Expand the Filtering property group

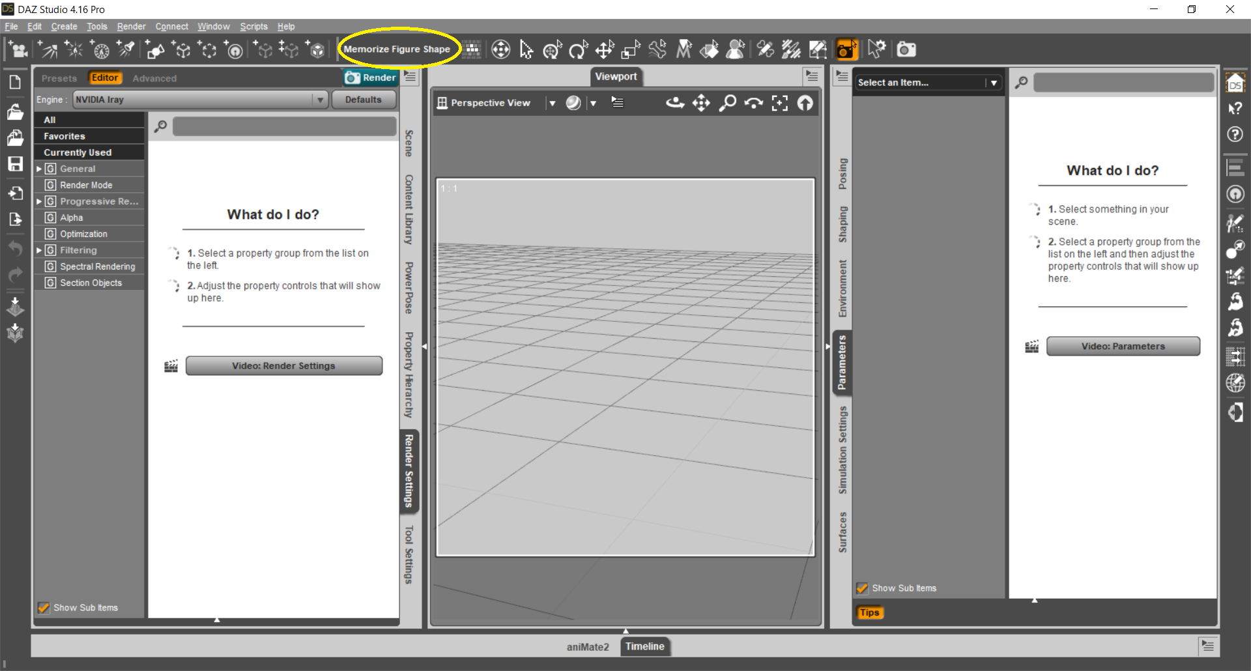point(39,250)
